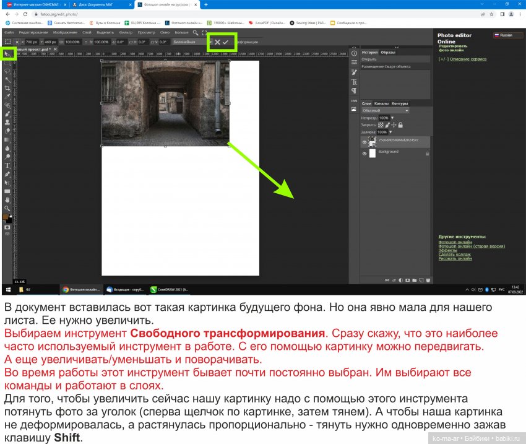This screenshot has height=444, width=526.
Task: Open the 'Сделать коллаж' link
Action: (x=455, y=254)
